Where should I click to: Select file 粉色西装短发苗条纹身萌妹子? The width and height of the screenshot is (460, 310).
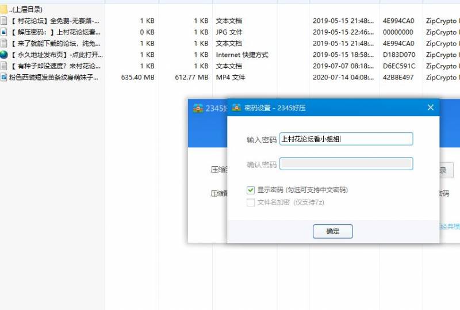tap(53, 78)
